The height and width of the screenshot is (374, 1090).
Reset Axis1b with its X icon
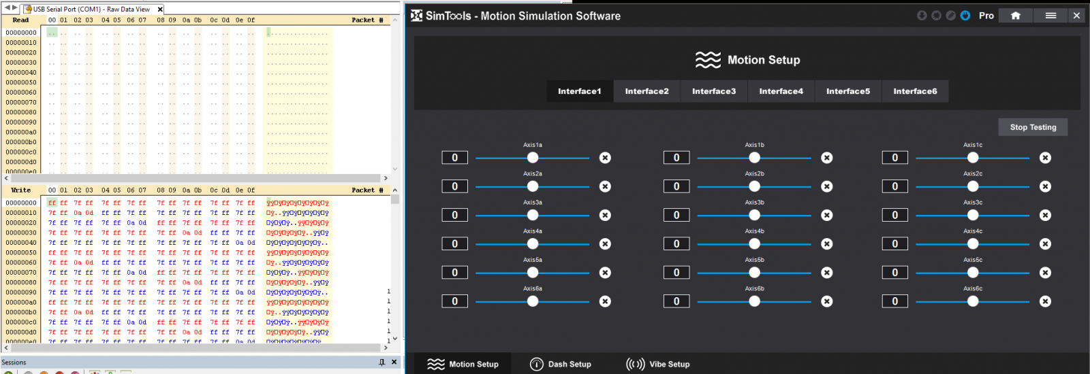pos(827,158)
